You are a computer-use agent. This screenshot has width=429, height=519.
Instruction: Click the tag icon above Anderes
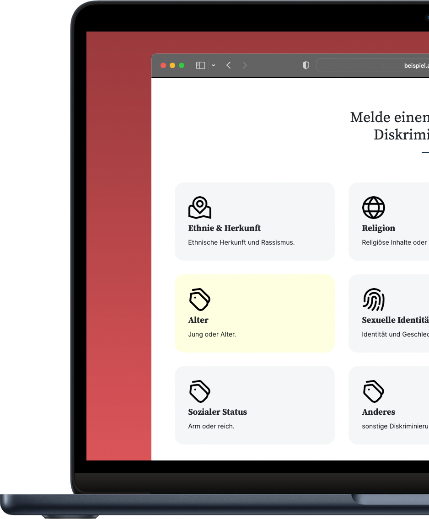click(x=373, y=391)
